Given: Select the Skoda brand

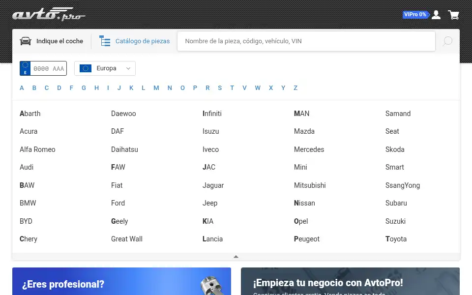Looking at the screenshot, I should coord(395,149).
